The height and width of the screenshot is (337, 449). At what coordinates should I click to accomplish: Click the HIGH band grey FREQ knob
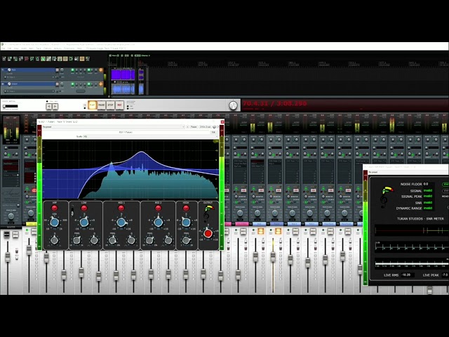tap(186, 240)
